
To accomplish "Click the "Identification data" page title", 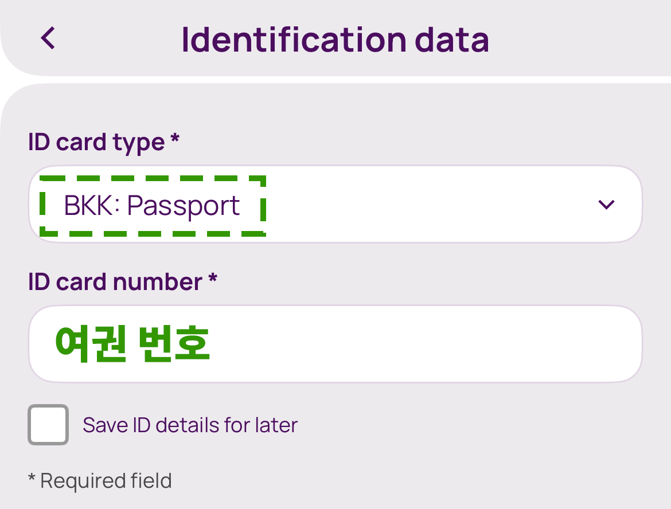I will [x=335, y=39].
